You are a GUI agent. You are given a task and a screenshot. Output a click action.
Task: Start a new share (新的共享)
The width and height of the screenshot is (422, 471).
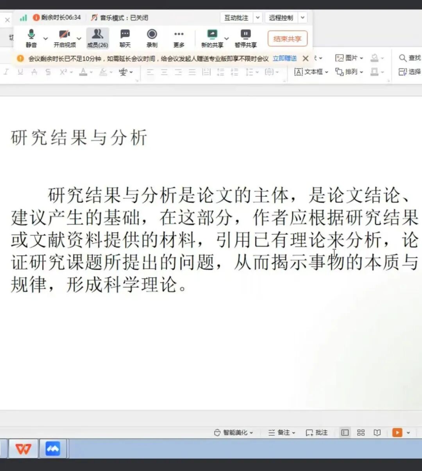pyautogui.click(x=212, y=38)
